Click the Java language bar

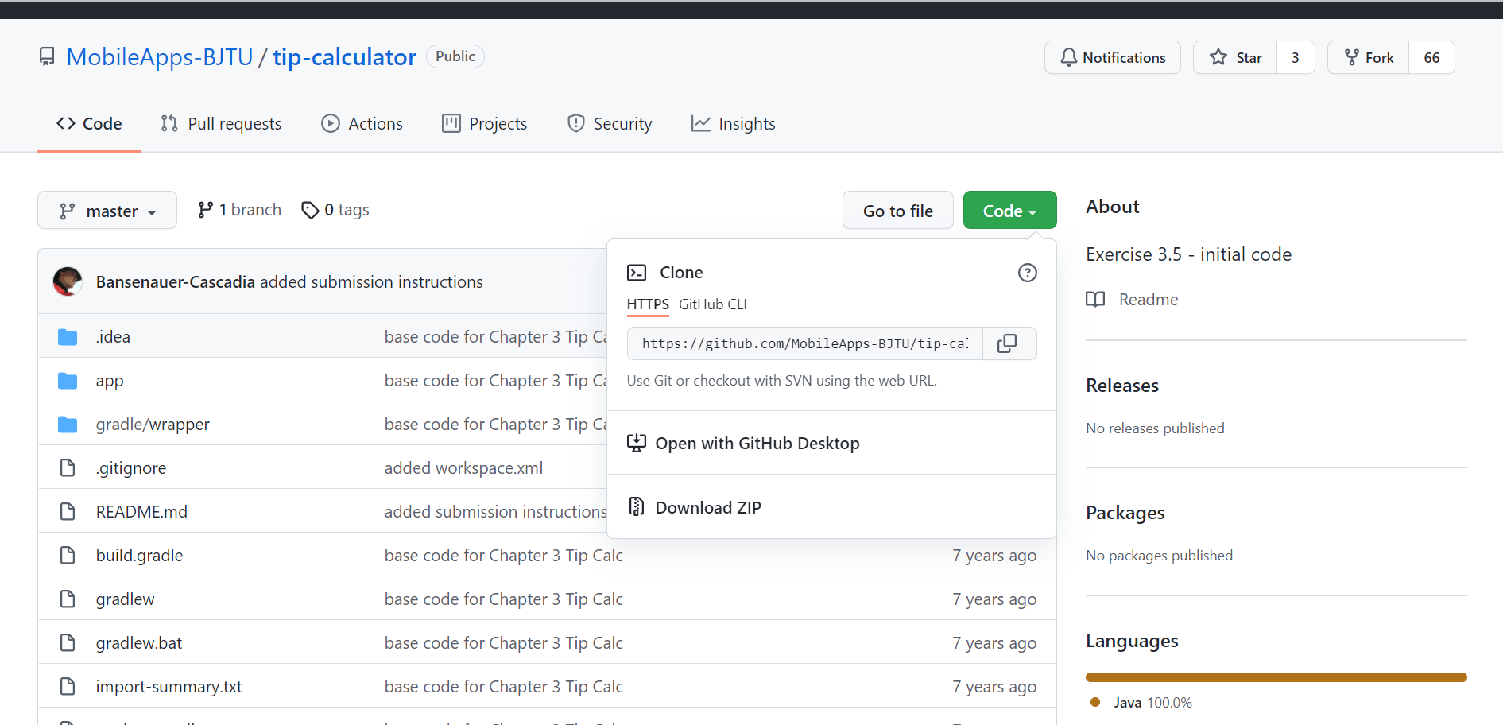tap(1276, 677)
